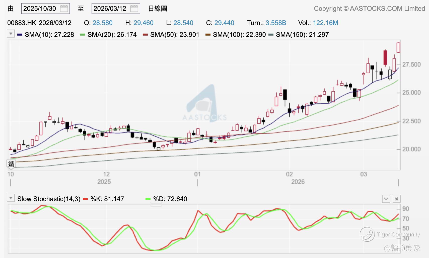Close the Slow Stochastic indicator panel
This screenshot has width=429, height=258.
(396, 199)
